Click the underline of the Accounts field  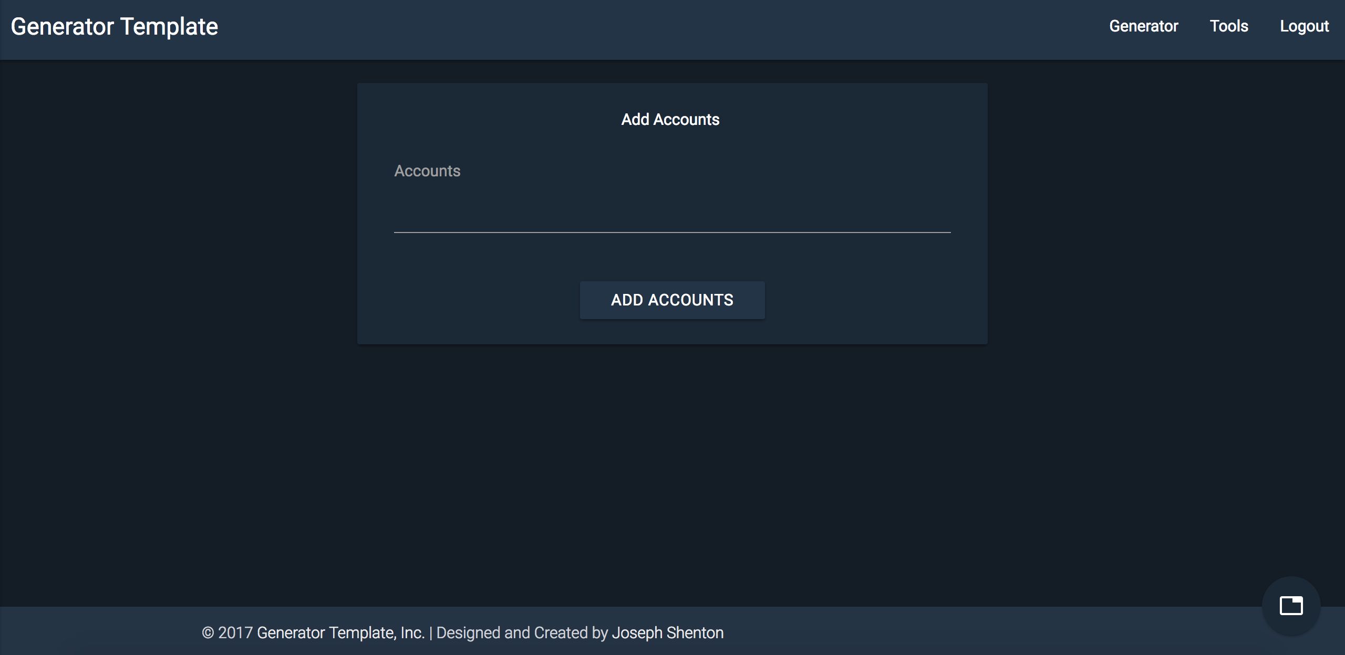671,232
